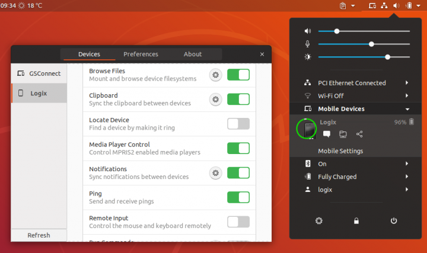The image size is (427, 253).
Task: Click the SMS message icon under Logix
Action: pos(326,134)
